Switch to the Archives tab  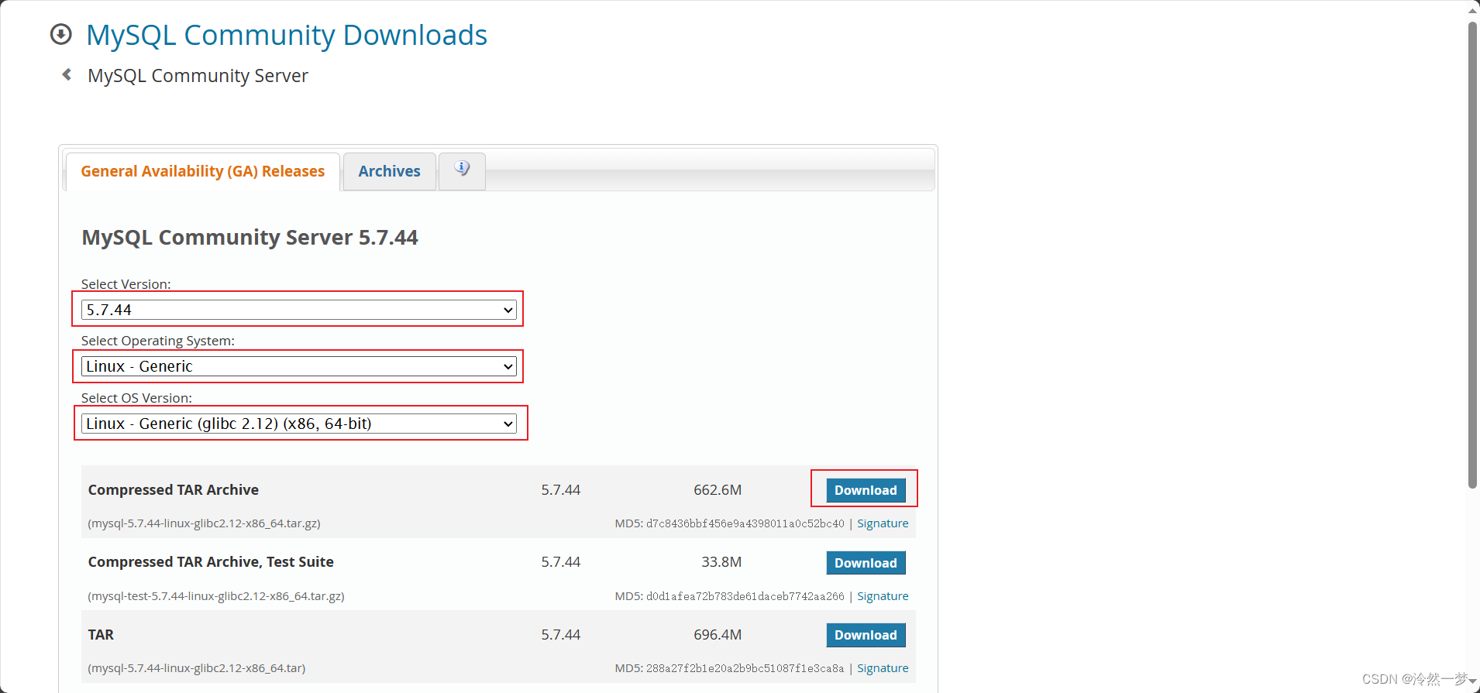tap(389, 171)
